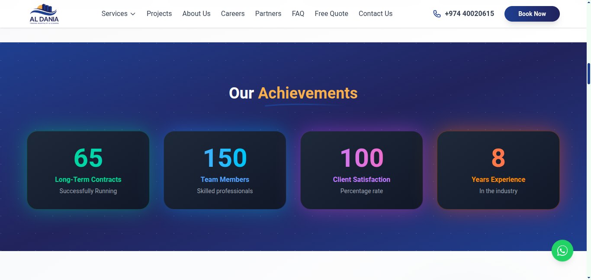Go to About Us page
591x280 pixels.
click(x=196, y=14)
